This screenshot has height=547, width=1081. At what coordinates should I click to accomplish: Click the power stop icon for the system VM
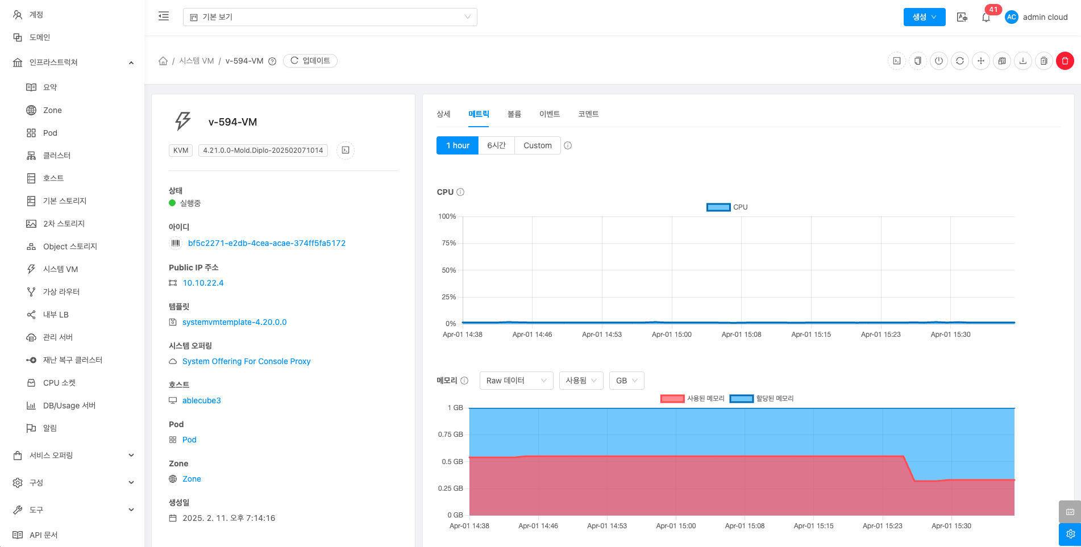point(939,61)
